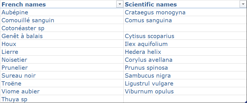This screenshot has width=247, height=103.
Task: Select the French names header cell
Action: coord(62,4)
